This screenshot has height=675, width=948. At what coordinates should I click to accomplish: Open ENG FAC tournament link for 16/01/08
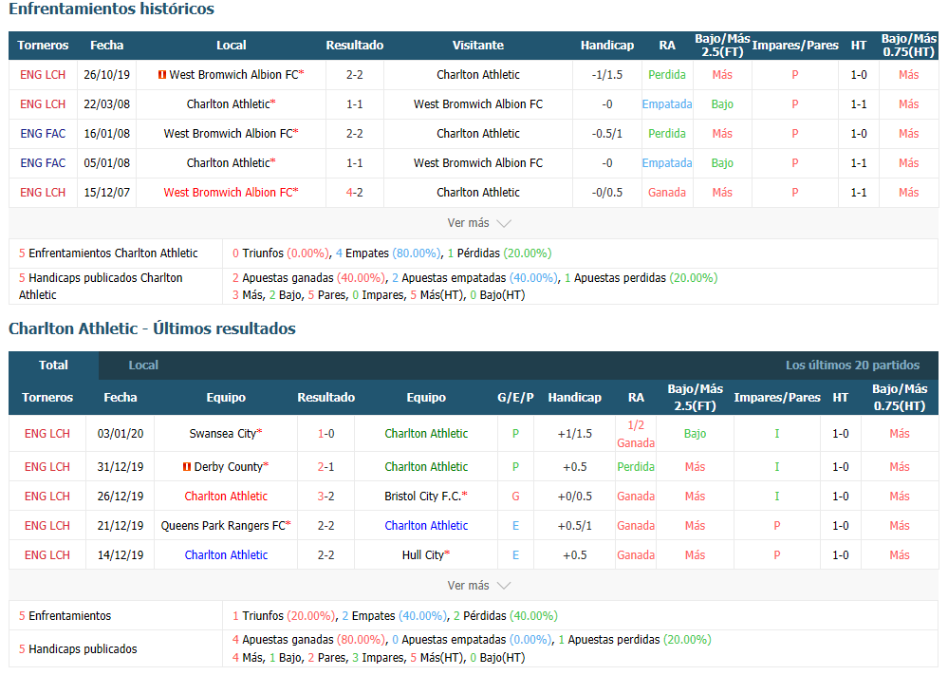[x=43, y=134]
